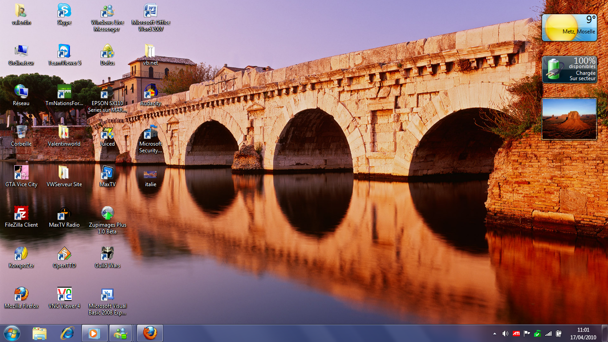Viewport: 608px width, 342px height.
Task: Launch the Skype desktop shortcut
Action: coord(65,14)
